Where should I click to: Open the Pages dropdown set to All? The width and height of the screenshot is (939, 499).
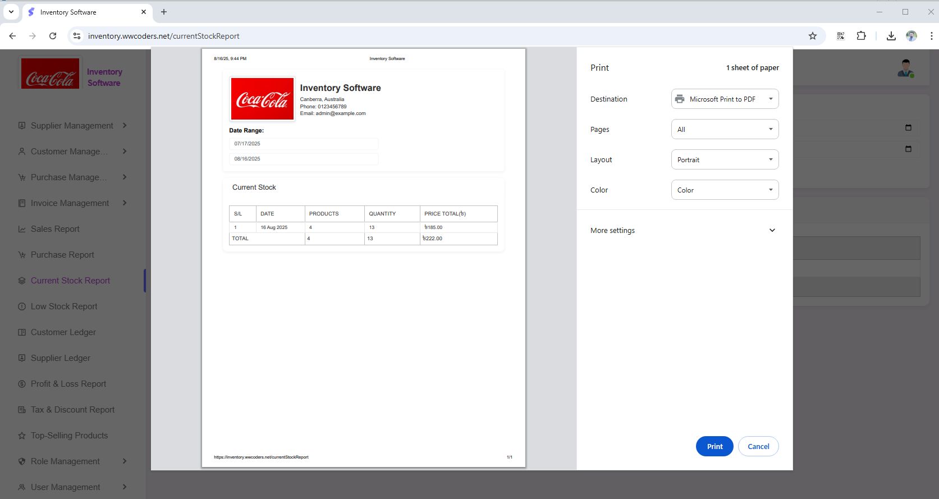725,129
